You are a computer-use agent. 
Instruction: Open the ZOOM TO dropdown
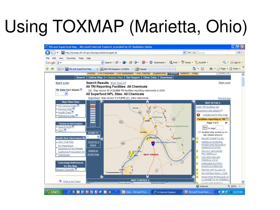click(98, 137)
